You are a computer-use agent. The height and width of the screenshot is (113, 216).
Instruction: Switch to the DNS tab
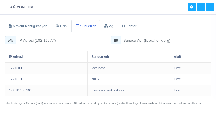[61, 26]
